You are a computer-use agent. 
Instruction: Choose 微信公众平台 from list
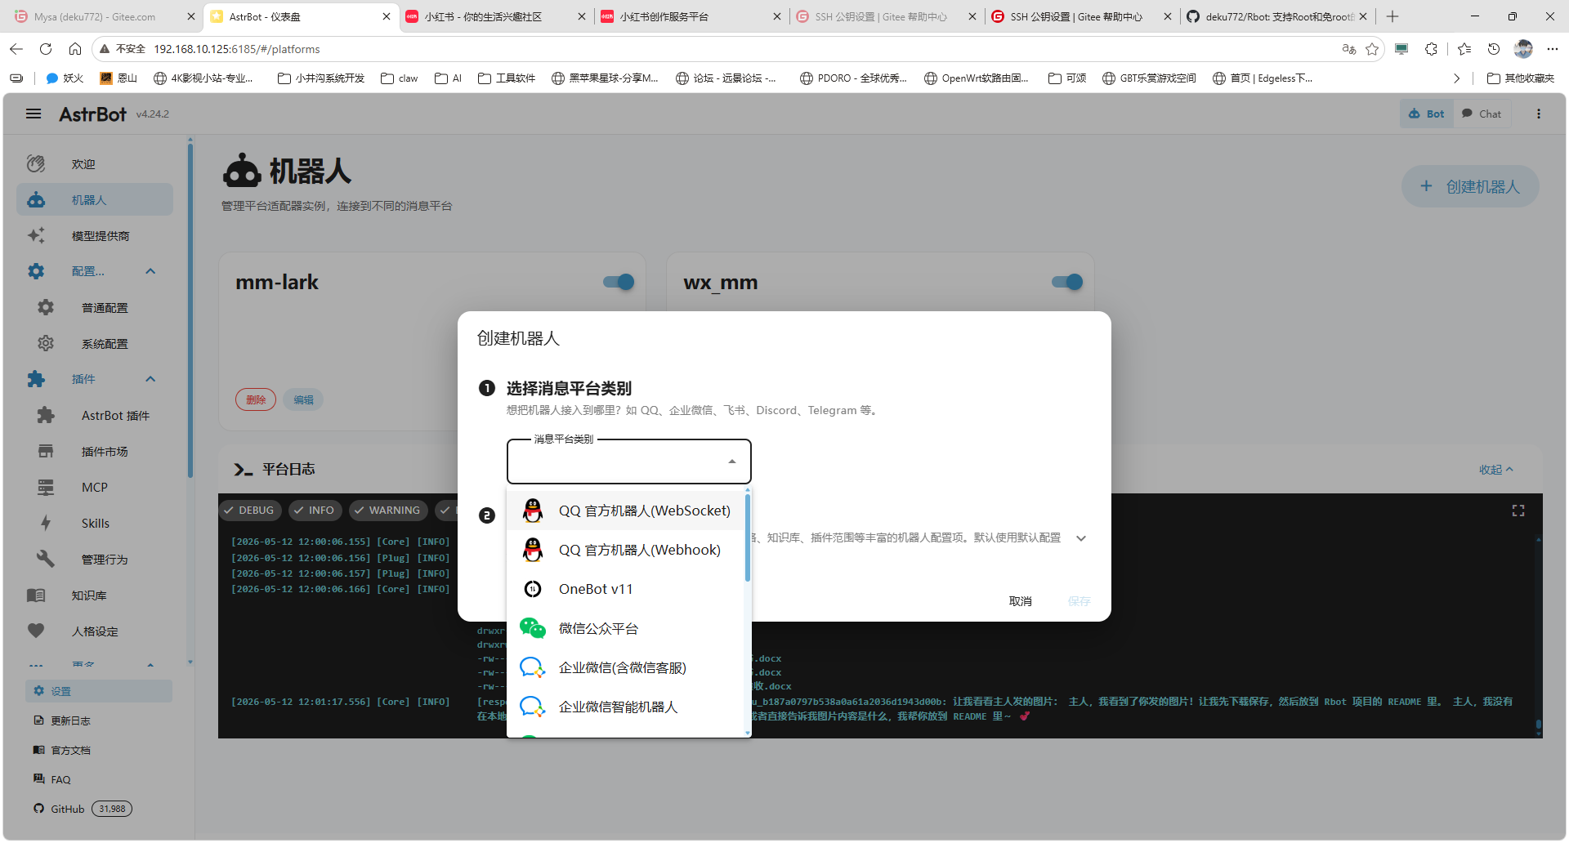point(626,628)
